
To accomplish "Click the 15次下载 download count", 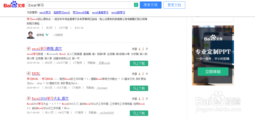I will tap(61, 88).
